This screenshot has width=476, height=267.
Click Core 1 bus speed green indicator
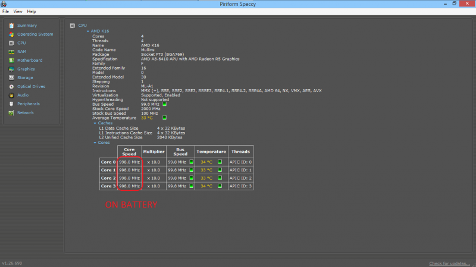(191, 170)
